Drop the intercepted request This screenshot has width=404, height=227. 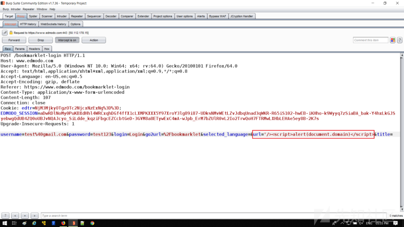(40, 40)
